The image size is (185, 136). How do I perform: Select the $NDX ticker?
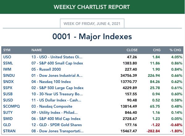tap(8, 82)
